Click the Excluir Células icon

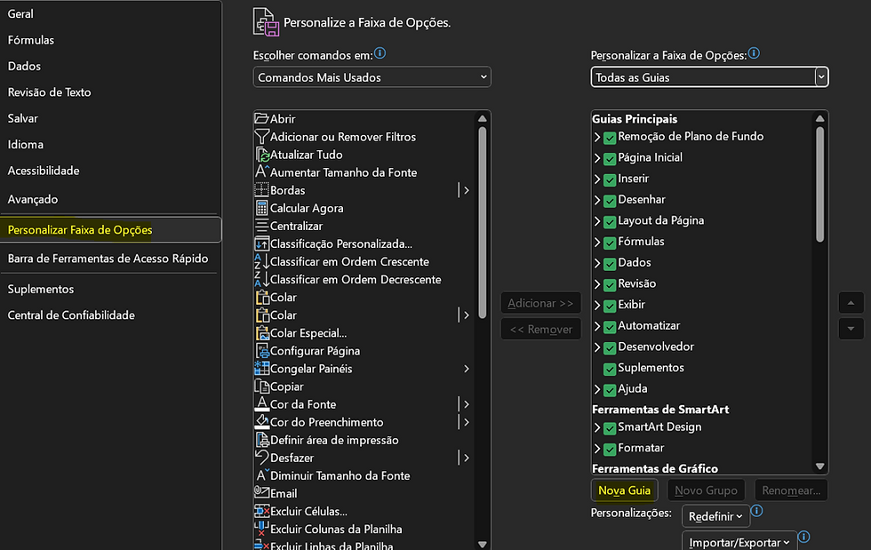[x=261, y=511]
